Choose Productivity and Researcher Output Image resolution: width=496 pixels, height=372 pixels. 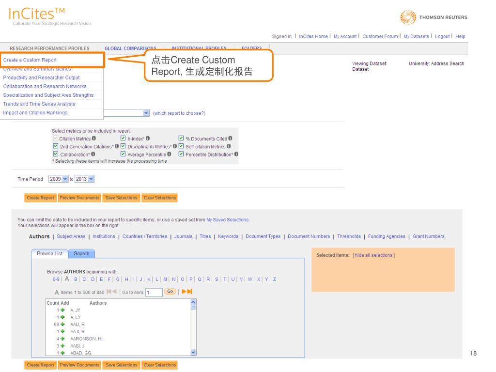click(41, 77)
